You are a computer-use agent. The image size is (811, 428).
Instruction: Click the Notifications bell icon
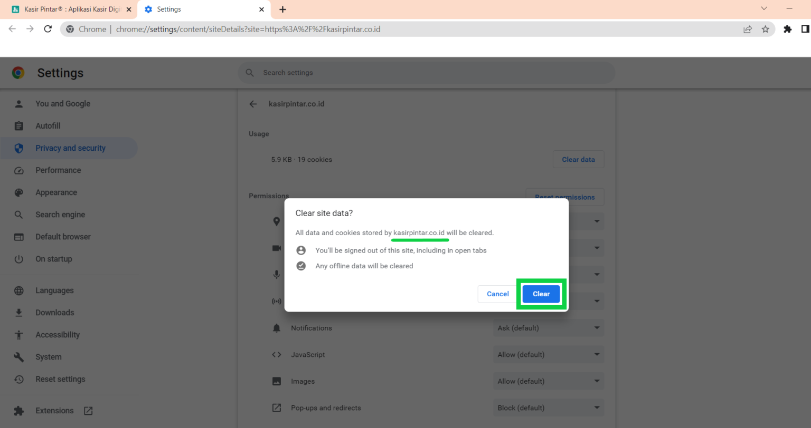276,328
